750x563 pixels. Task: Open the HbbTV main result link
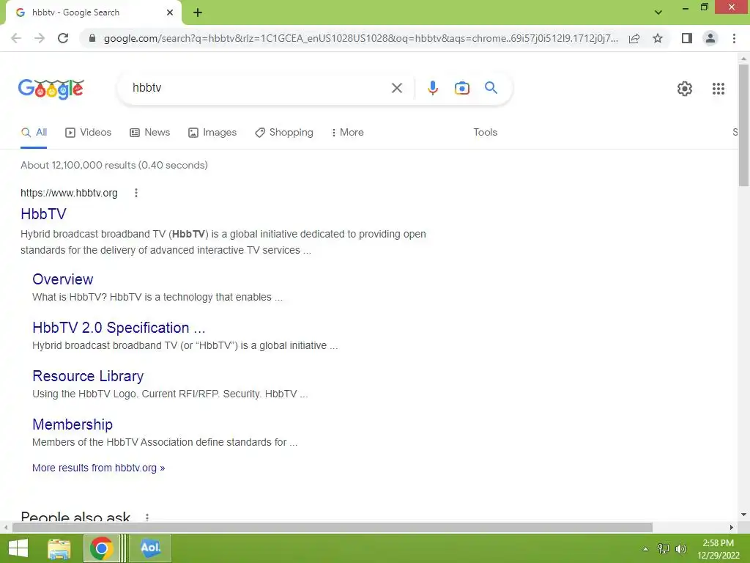coord(43,214)
